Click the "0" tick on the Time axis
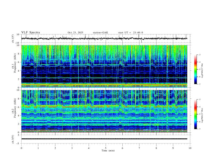214x166 pixels. click(x=21, y=148)
